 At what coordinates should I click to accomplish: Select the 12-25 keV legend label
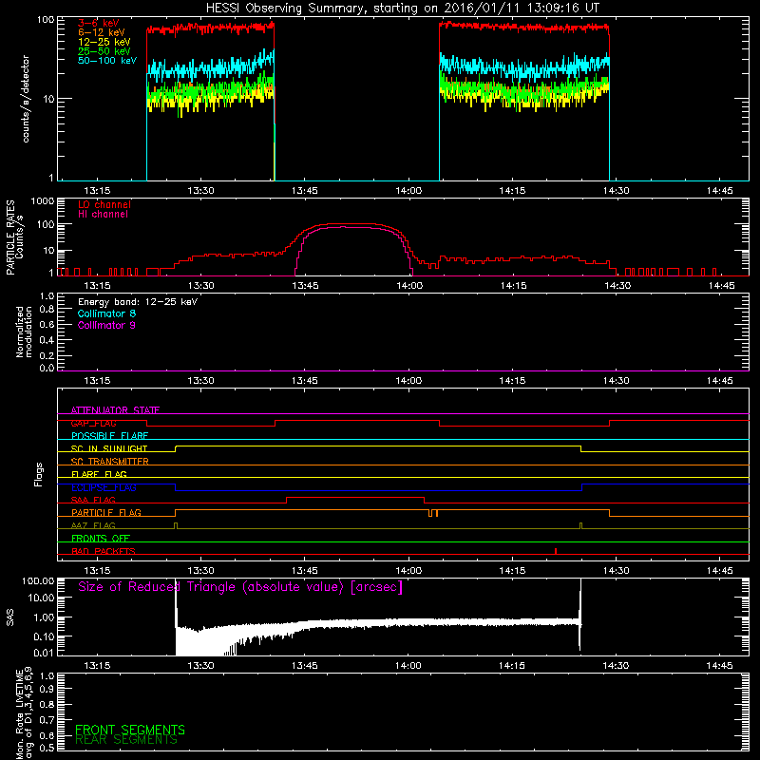(x=104, y=42)
